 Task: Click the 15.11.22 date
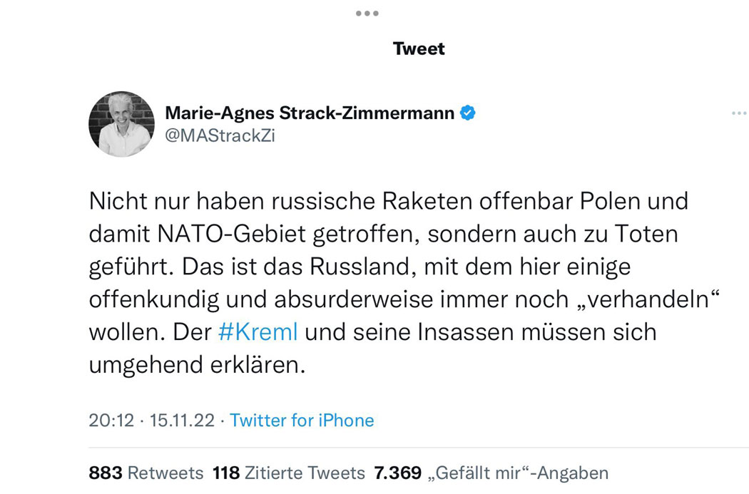[x=182, y=421]
